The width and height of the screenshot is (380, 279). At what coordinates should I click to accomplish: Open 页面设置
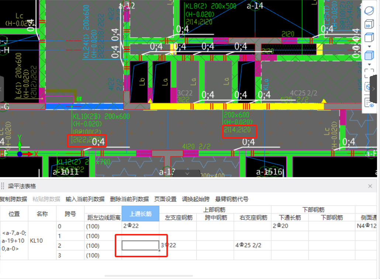165,199
